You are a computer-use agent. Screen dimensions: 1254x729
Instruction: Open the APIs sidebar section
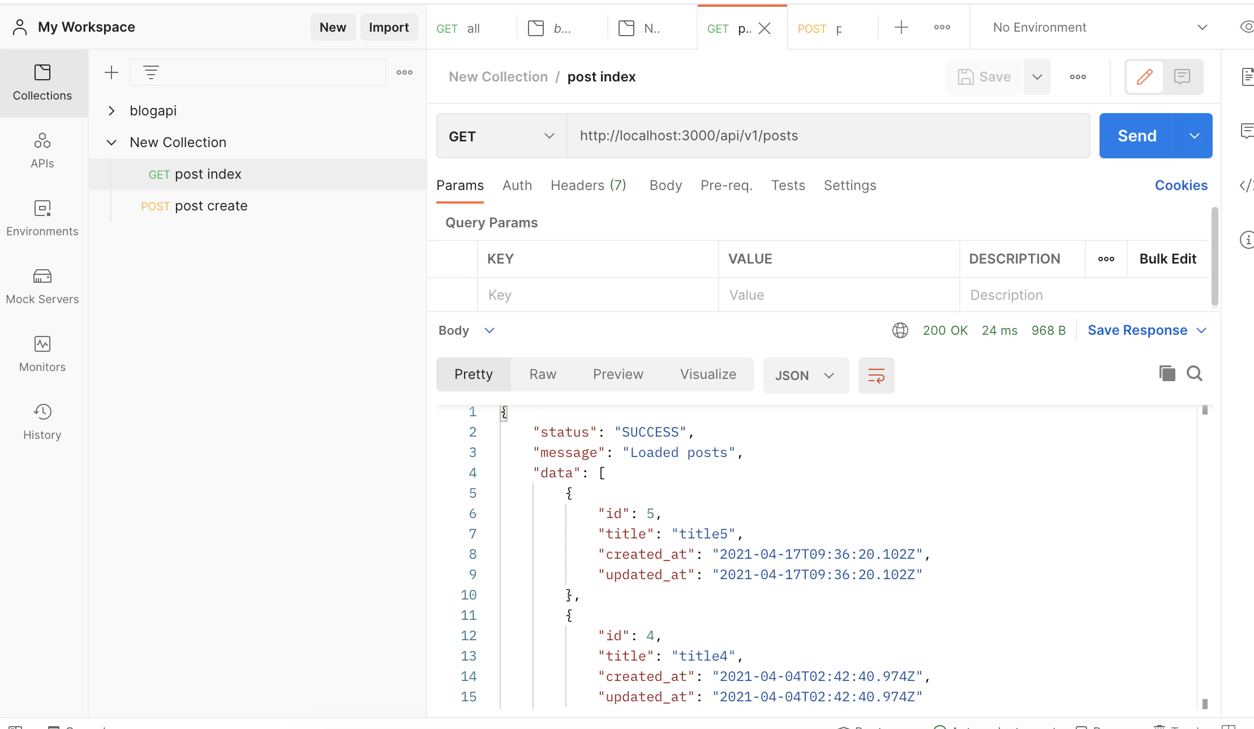[x=42, y=150]
